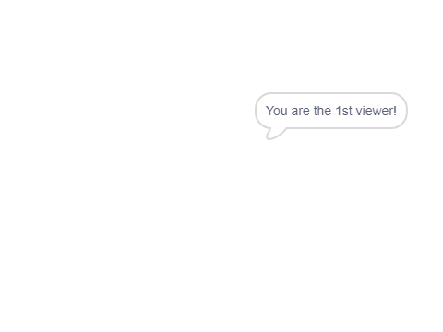Click the 'You are the 1st viewer!' bubble
Viewport: 443px width, 332px height.
coord(331,111)
